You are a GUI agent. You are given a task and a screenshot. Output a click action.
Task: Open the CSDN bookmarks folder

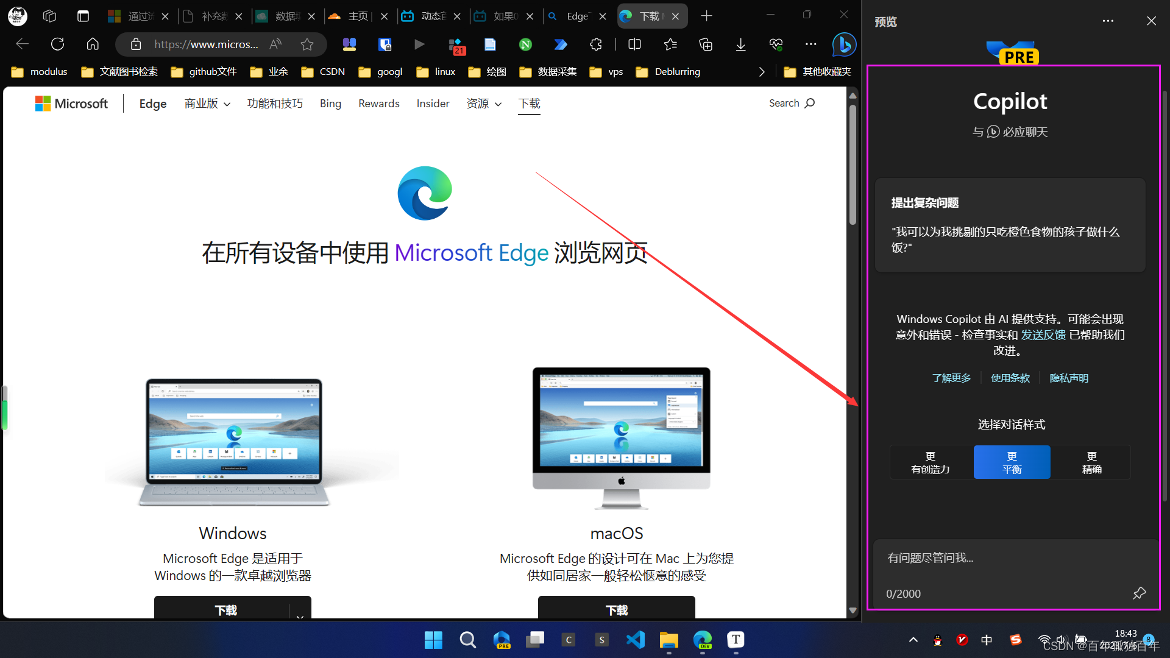(323, 72)
